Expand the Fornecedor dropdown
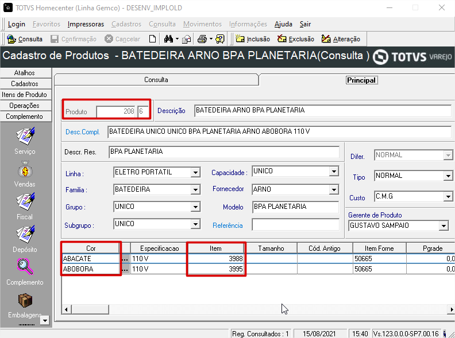This screenshot has height=338, width=455. pyautogui.click(x=334, y=189)
